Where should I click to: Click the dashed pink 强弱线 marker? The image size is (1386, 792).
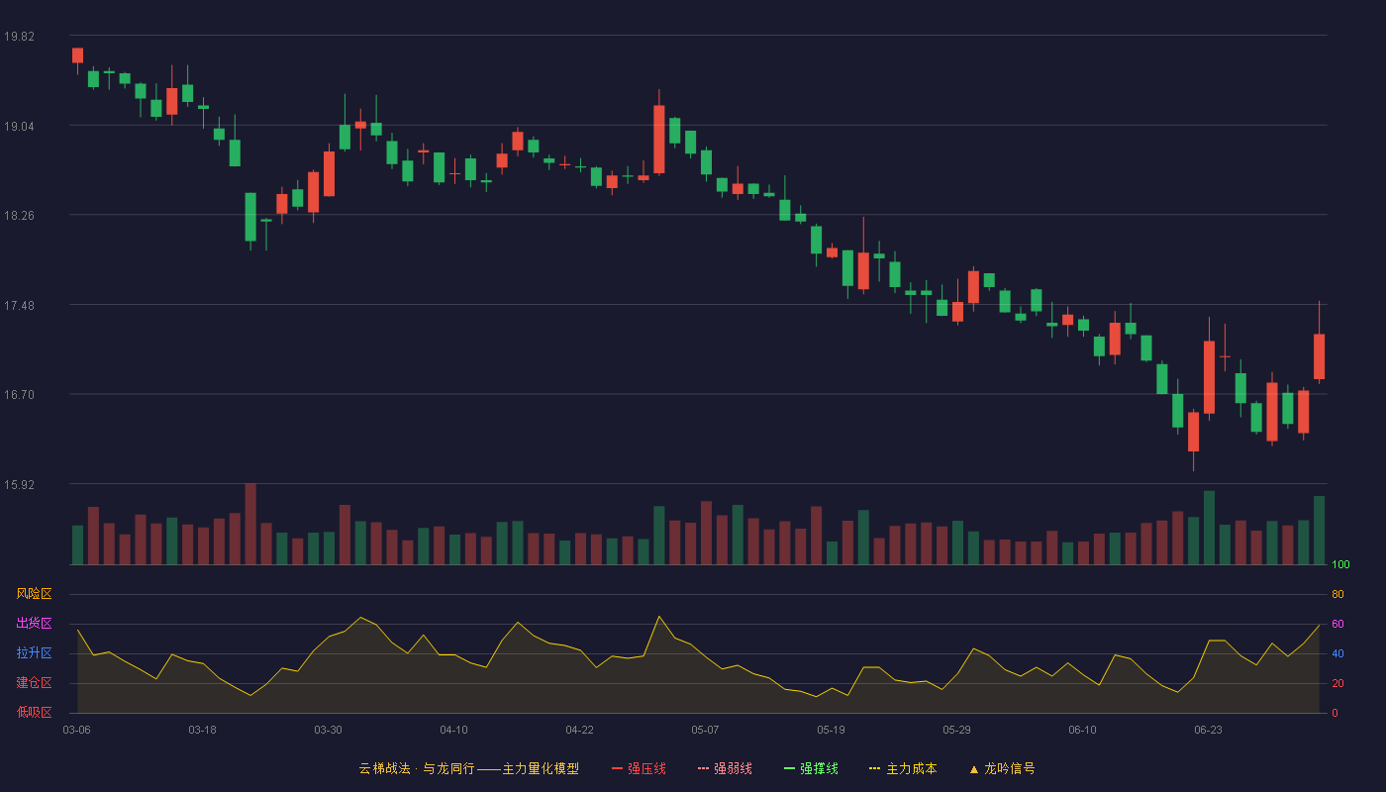pyautogui.click(x=703, y=768)
